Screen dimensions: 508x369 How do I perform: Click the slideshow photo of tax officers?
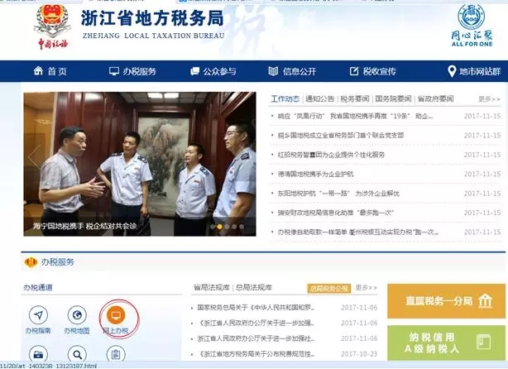(x=140, y=164)
